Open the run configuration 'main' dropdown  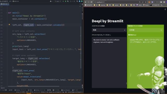tap(58, 1)
